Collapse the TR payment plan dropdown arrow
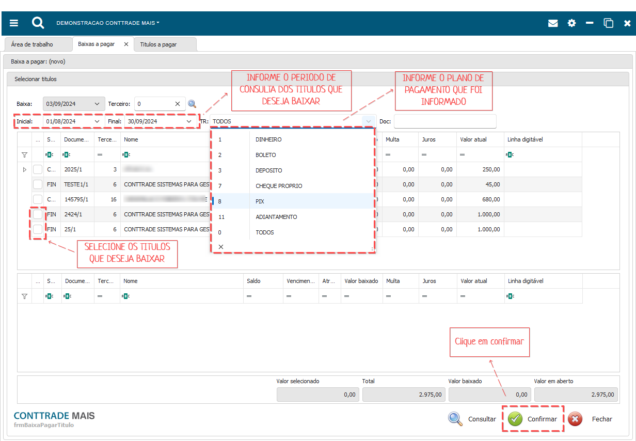This screenshot has height=441, width=636. click(369, 121)
